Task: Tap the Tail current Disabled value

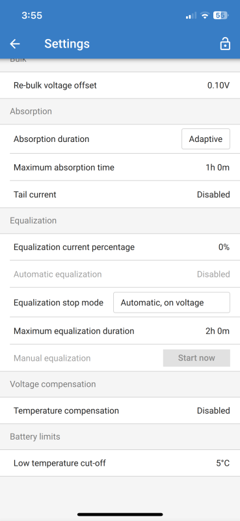Action: coord(213,194)
